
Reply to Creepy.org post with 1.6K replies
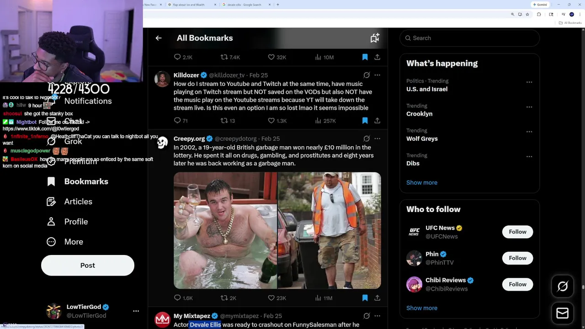pyautogui.click(x=183, y=298)
